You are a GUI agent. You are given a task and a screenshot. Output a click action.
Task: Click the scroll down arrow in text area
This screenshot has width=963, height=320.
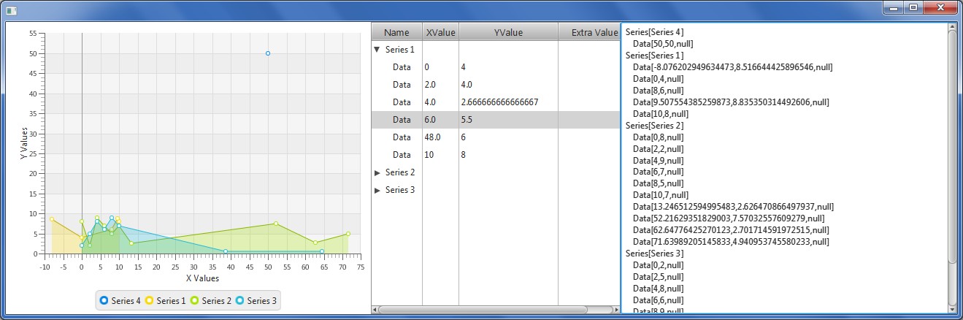click(x=951, y=308)
